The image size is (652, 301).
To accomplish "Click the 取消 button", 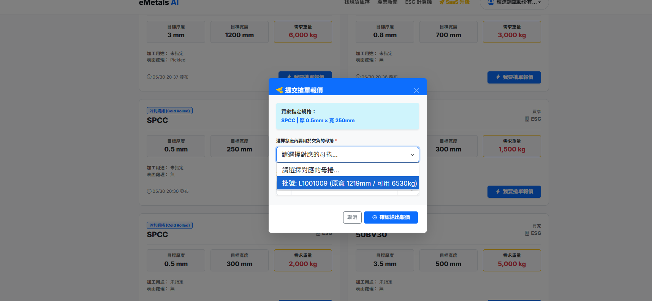I will coord(352,217).
